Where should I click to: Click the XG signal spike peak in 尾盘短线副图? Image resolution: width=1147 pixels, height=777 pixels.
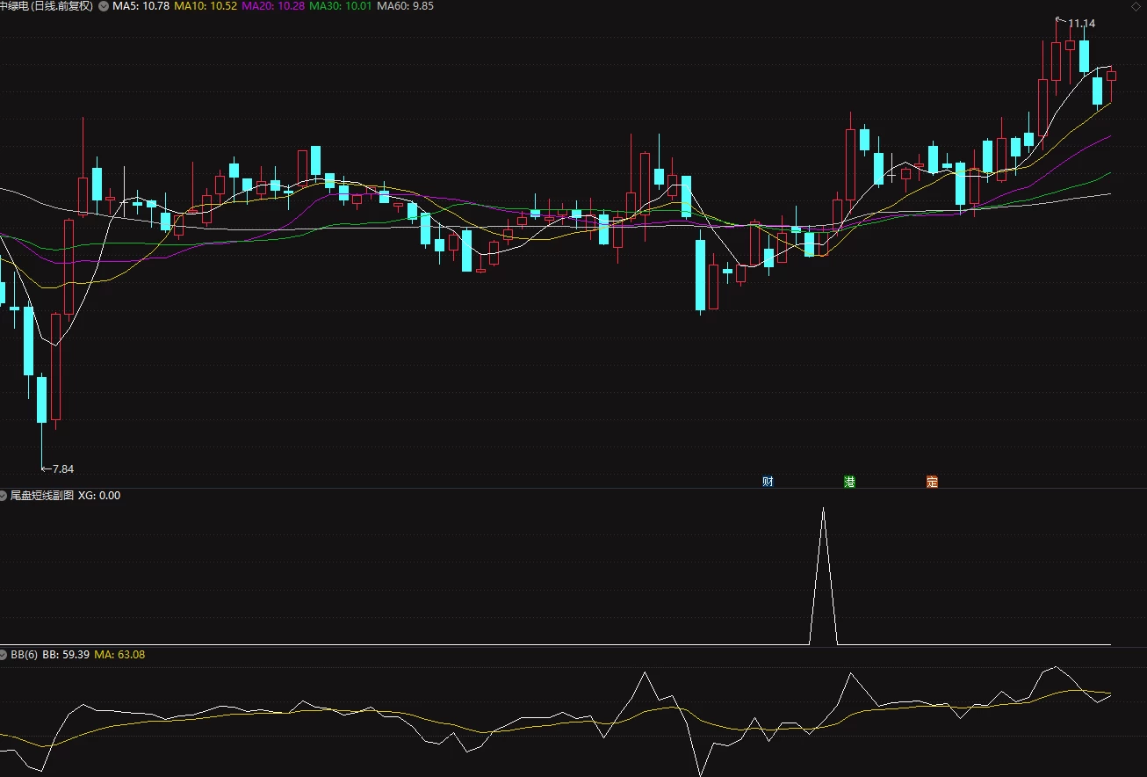823,509
